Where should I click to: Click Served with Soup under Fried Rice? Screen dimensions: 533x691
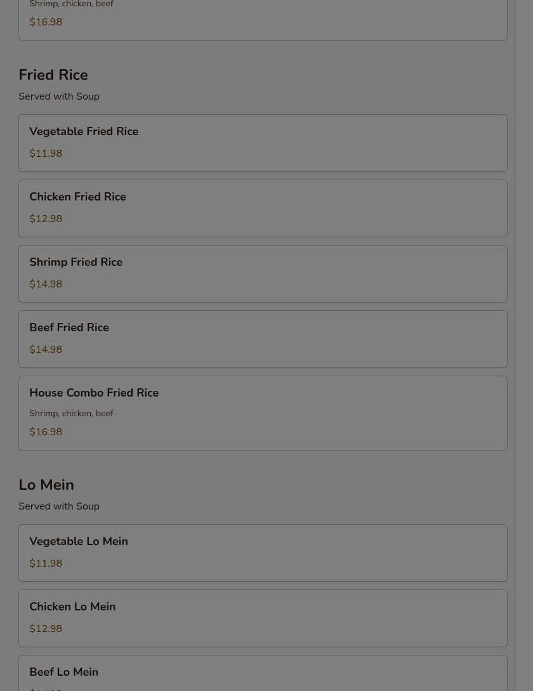click(59, 96)
